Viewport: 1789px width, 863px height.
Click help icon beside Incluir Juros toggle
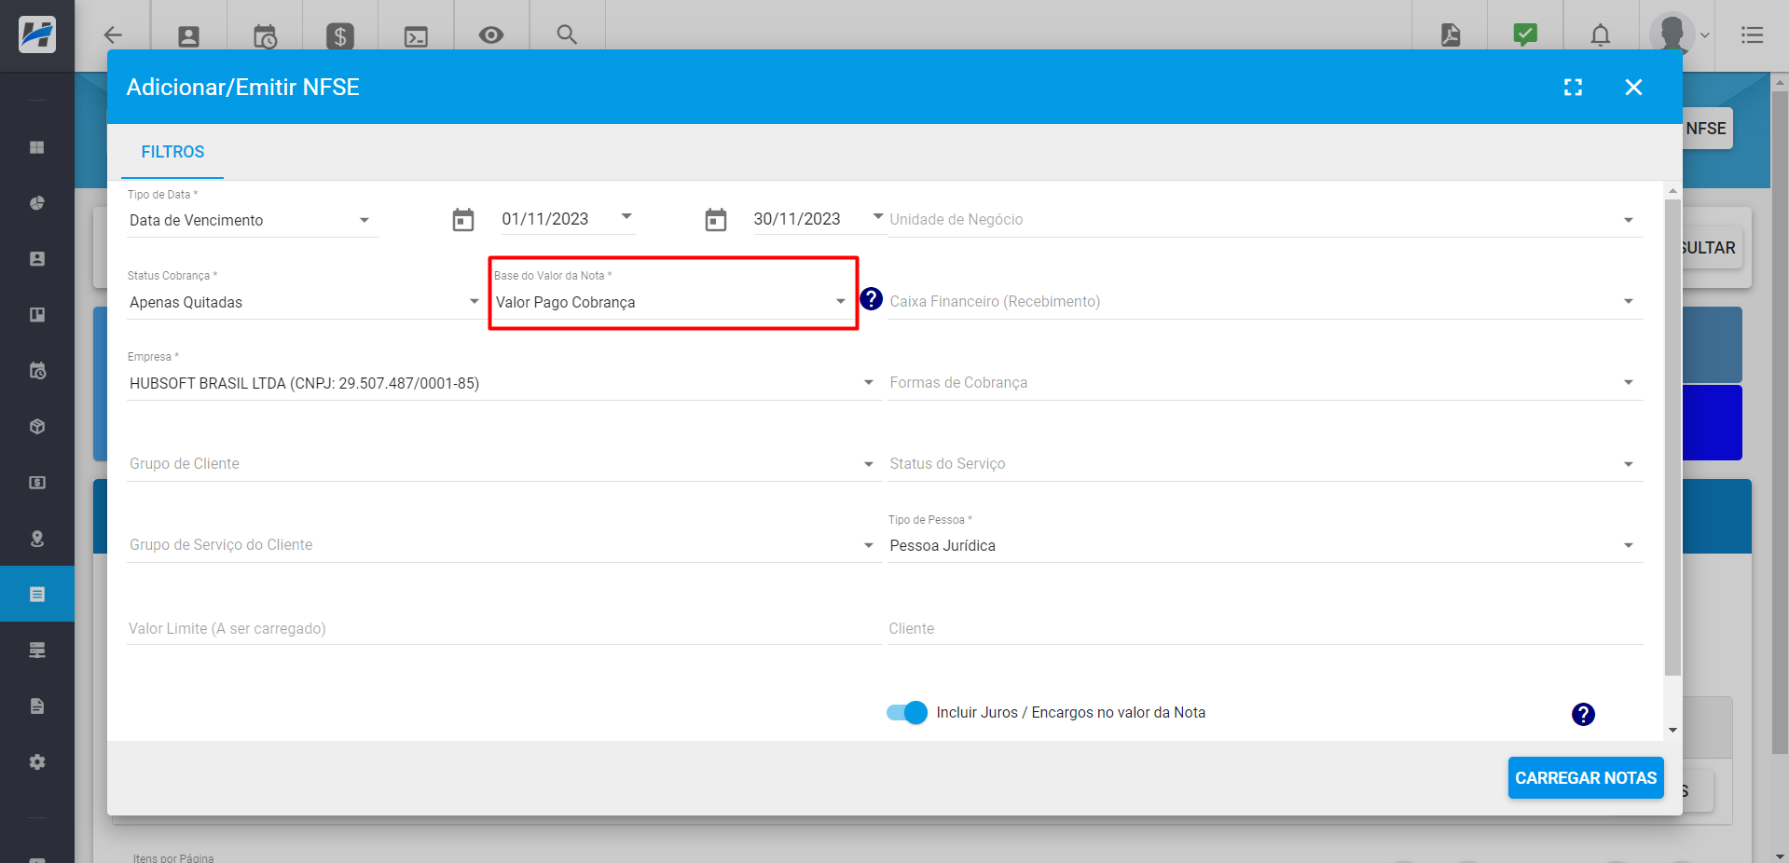pos(1582,714)
